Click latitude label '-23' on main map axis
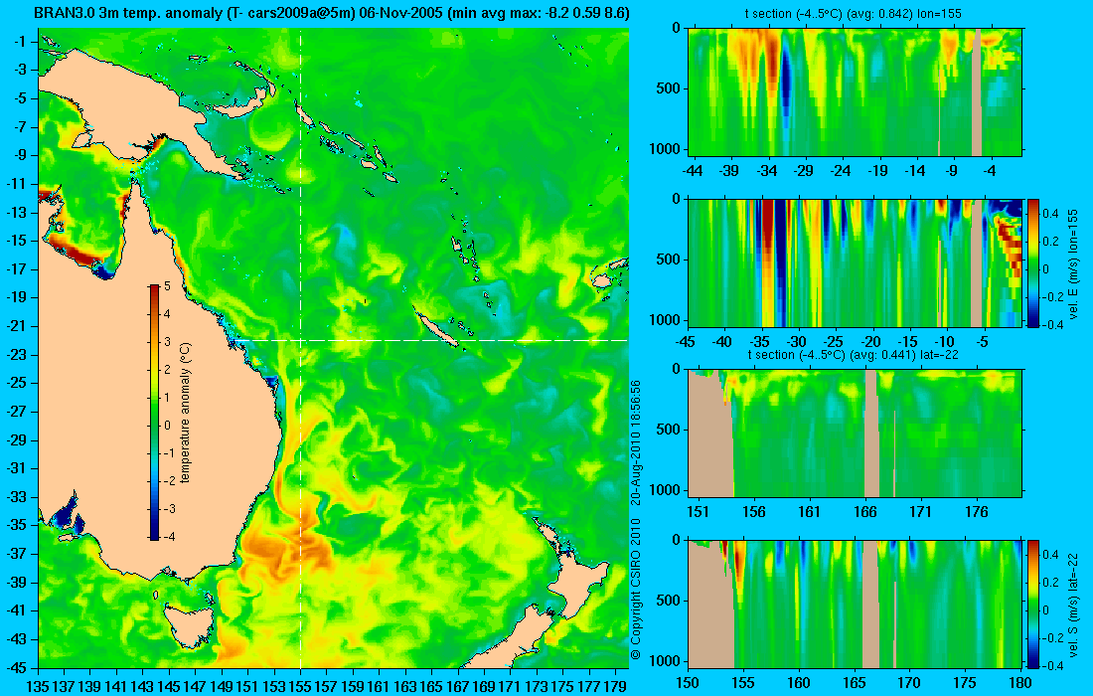Image resolution: width=1093 pixels, height=696 pixels. 16,354
